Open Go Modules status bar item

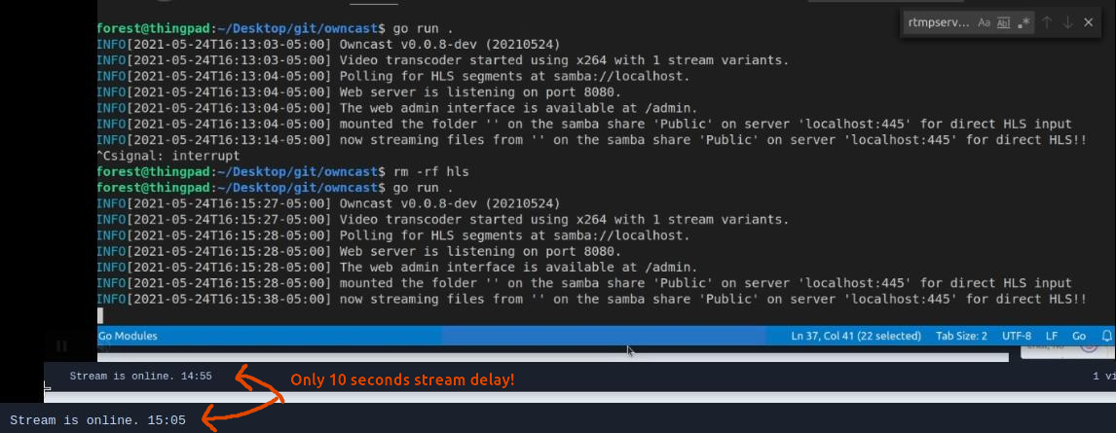(129, 336)
